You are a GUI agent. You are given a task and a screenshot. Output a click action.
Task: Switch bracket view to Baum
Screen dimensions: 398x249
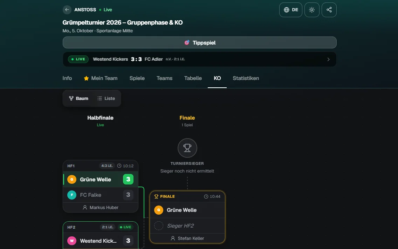coord(79,98)
